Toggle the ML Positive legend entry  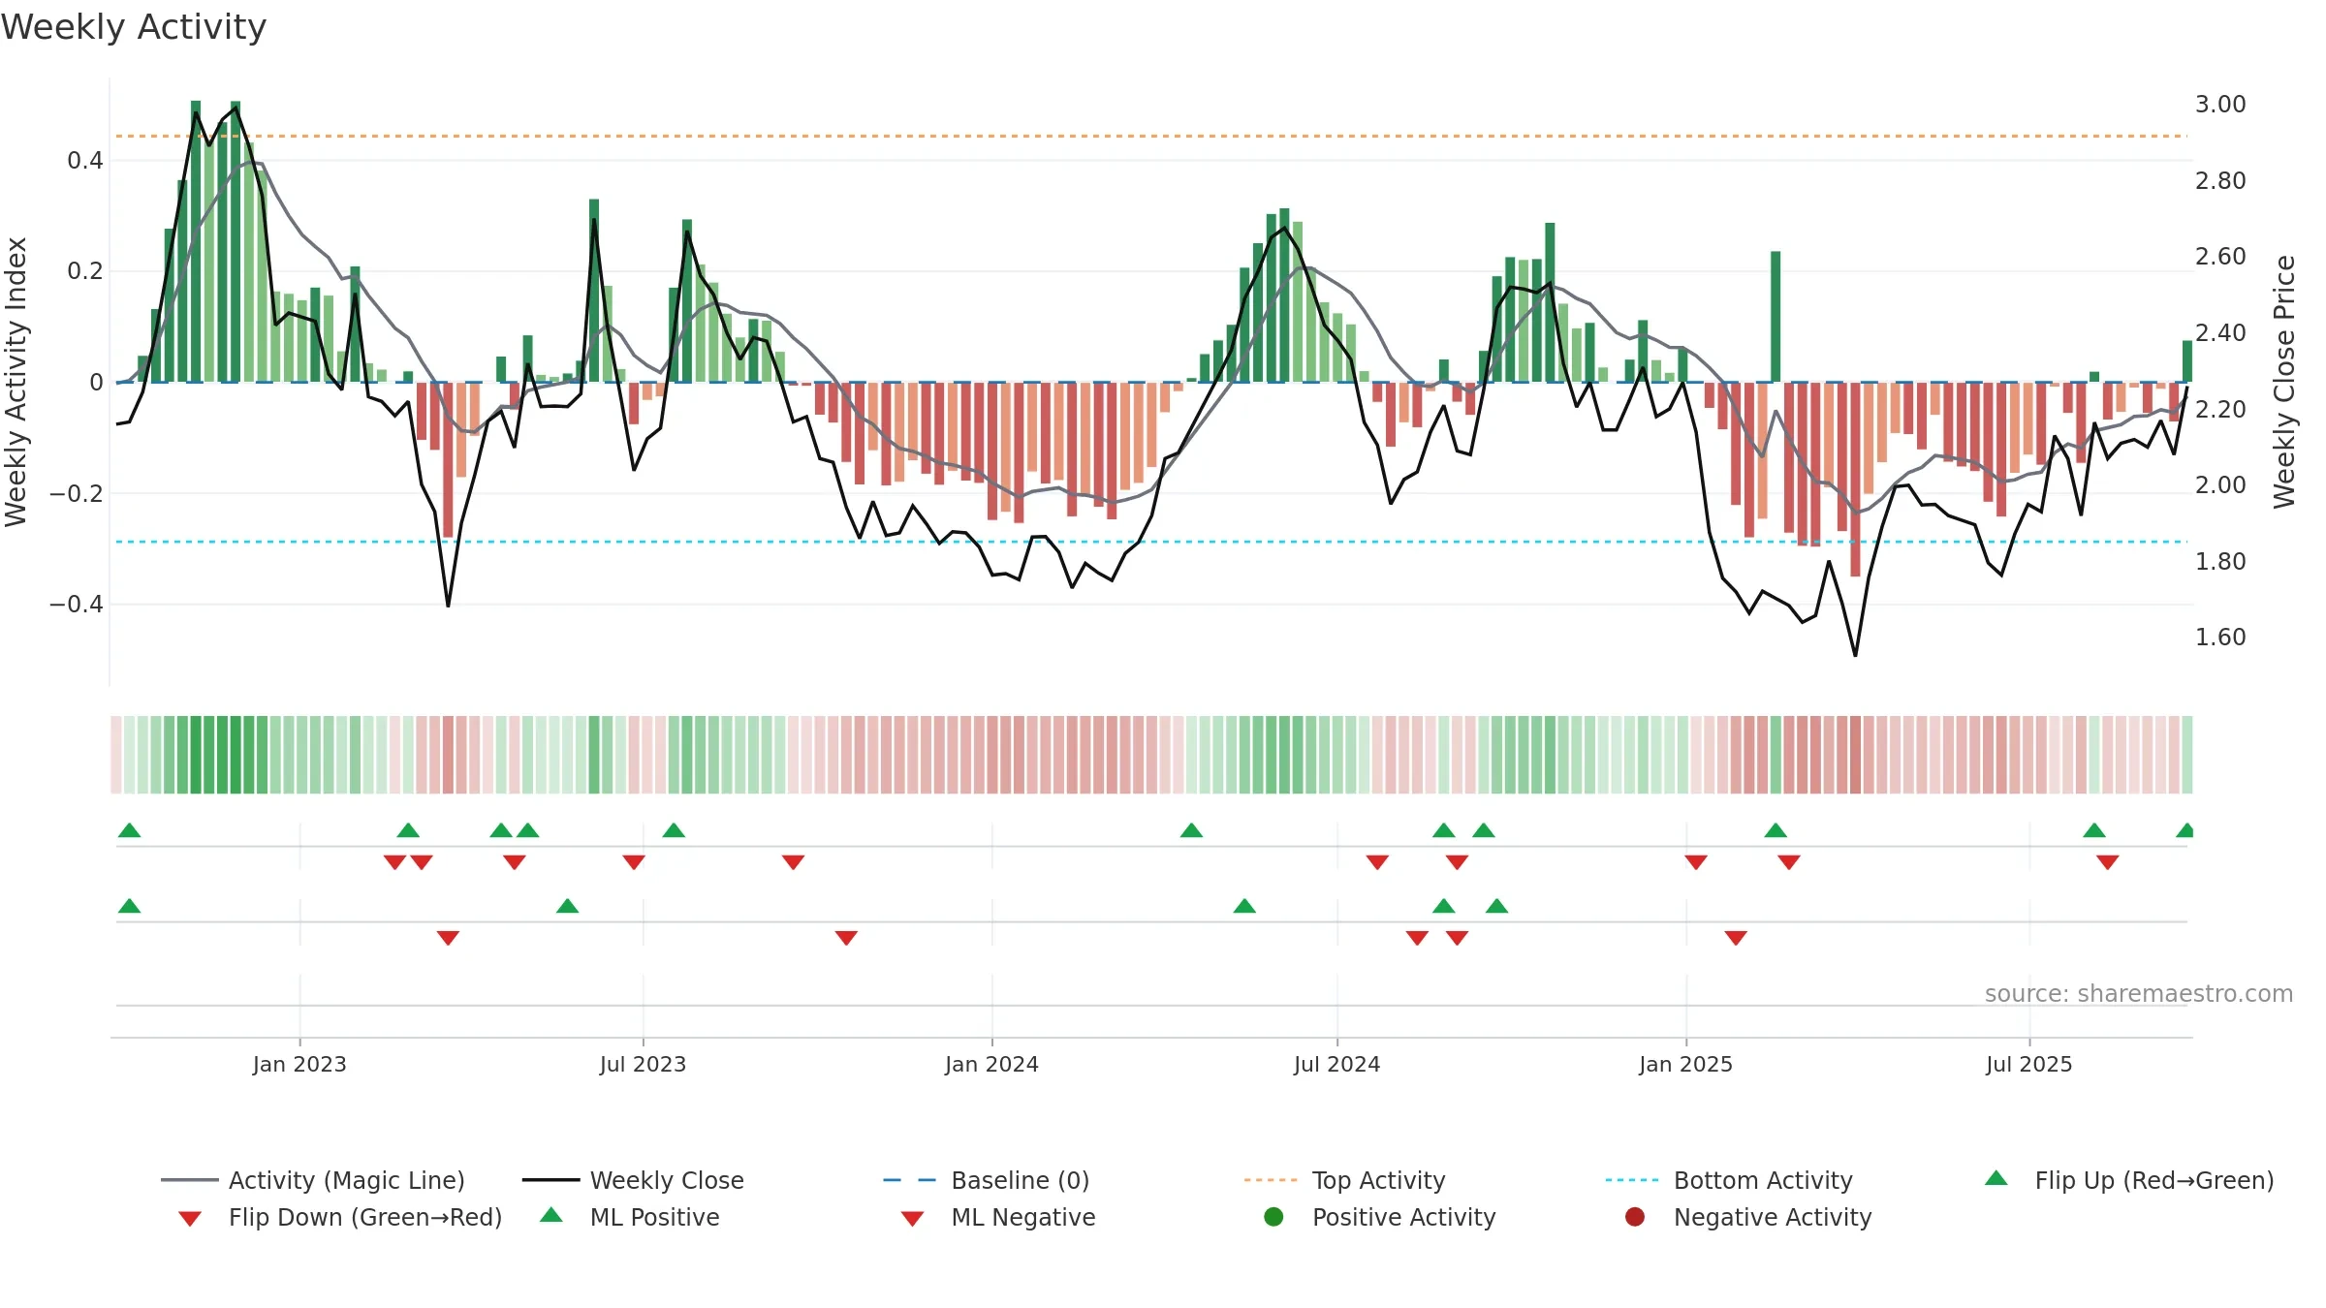[x=629, y=1217]
